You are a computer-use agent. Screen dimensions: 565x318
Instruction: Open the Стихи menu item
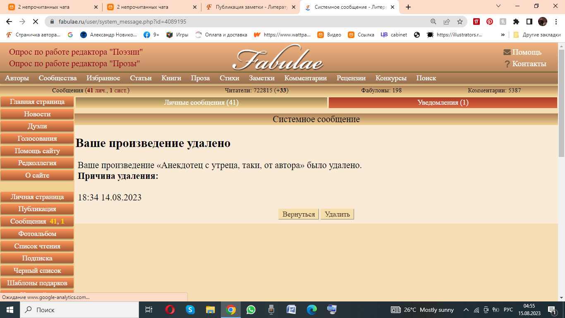[x=230, y=78]
